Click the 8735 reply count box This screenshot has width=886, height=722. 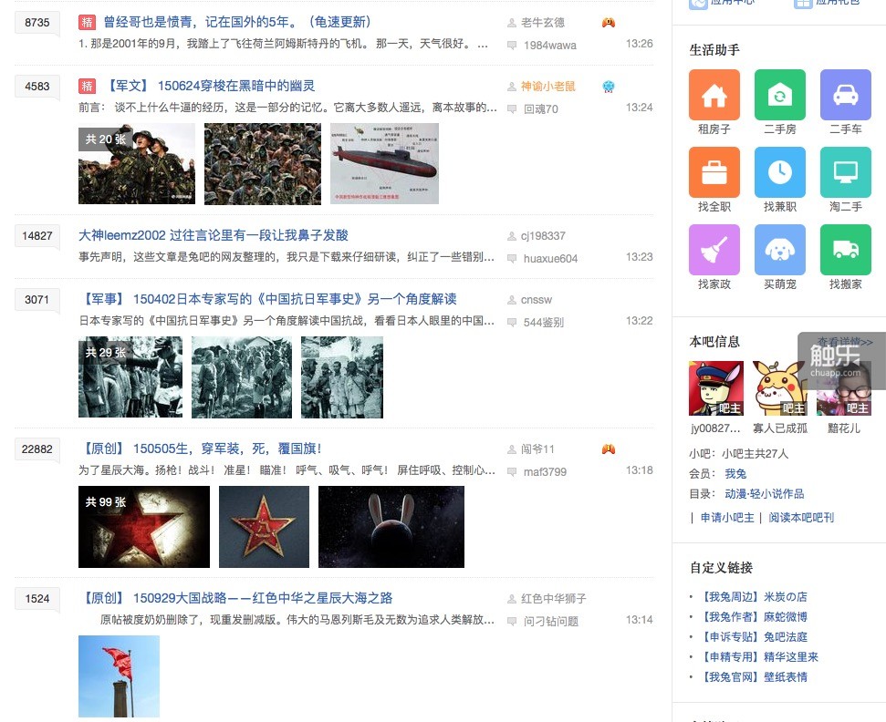click(x=36, y=23)
